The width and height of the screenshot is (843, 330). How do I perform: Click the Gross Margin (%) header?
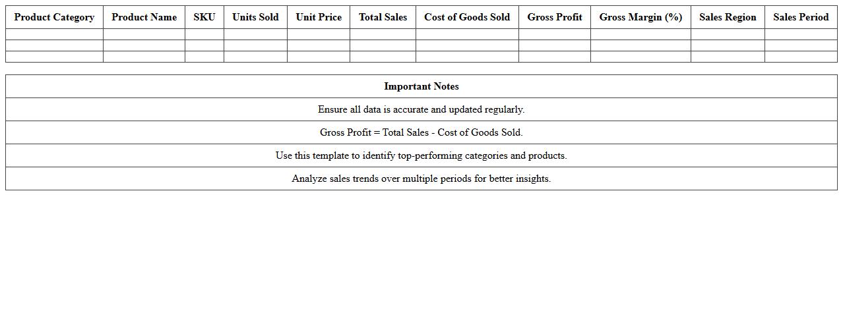[x=640, y=17]
